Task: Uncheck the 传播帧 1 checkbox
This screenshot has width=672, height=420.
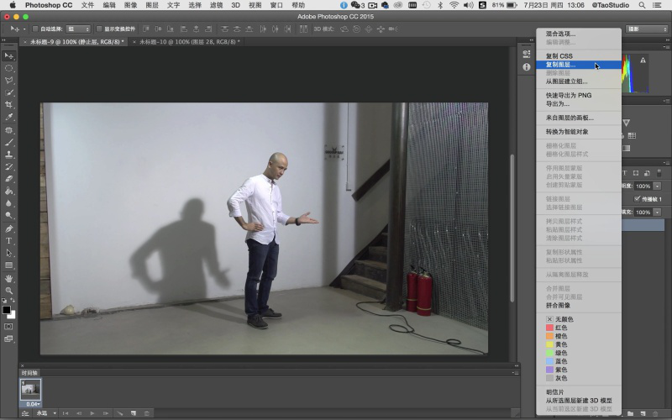Action: pyautogui.click(x=637, y=198)
